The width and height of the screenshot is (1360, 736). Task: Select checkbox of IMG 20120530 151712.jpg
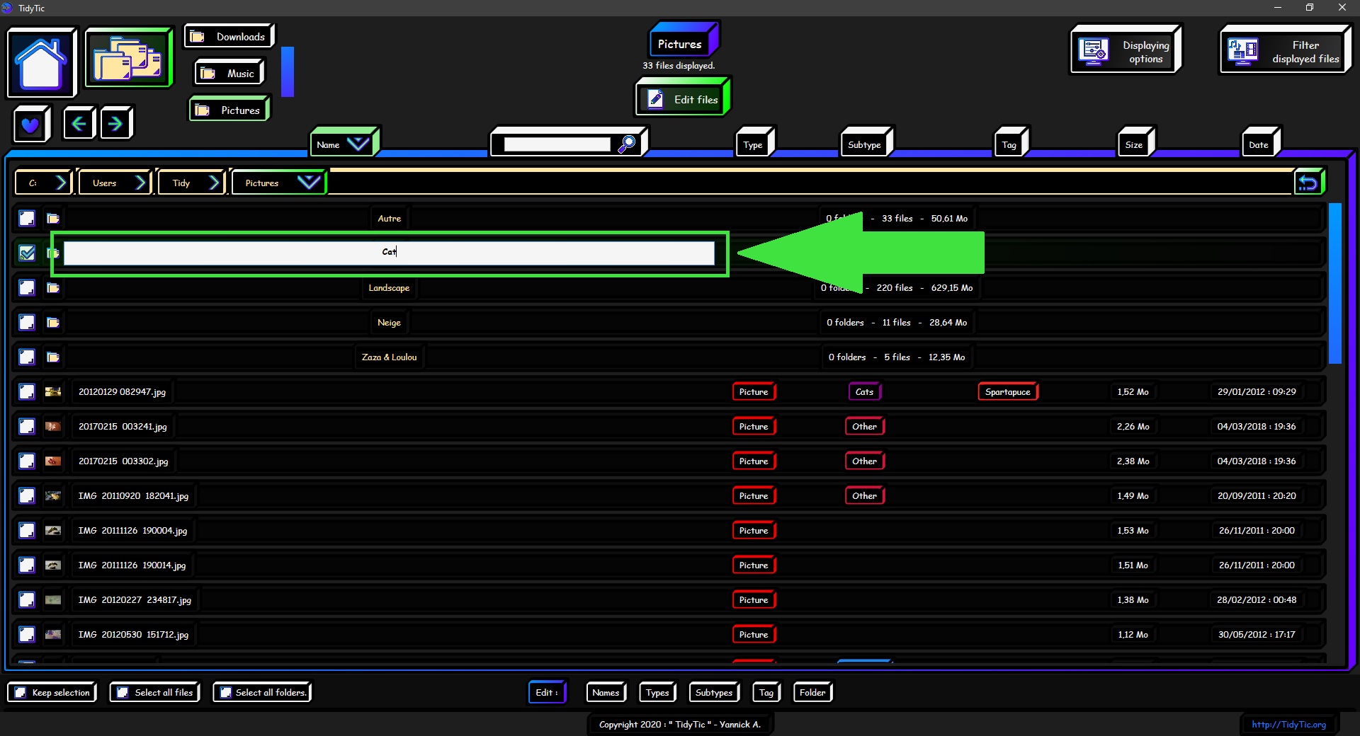coord(27,634)
